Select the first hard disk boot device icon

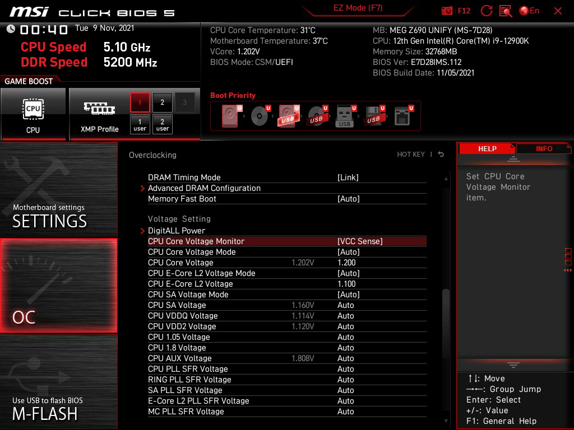[x=232, y=116]
